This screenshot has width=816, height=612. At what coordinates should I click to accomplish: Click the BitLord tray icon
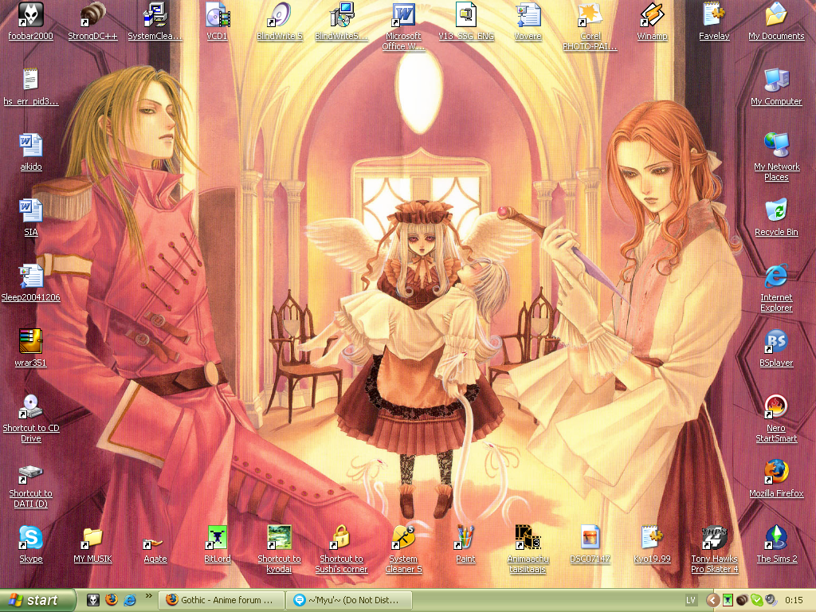(x=728, y=601)
